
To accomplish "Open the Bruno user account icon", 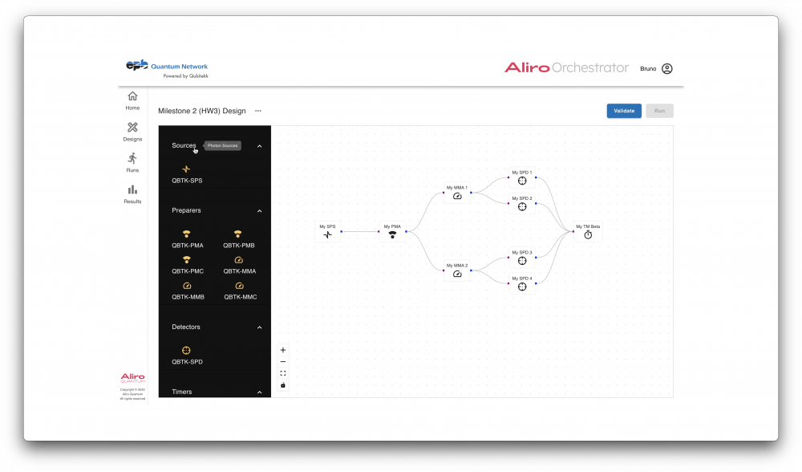I will pyautogui.click(x=667, y=69).
